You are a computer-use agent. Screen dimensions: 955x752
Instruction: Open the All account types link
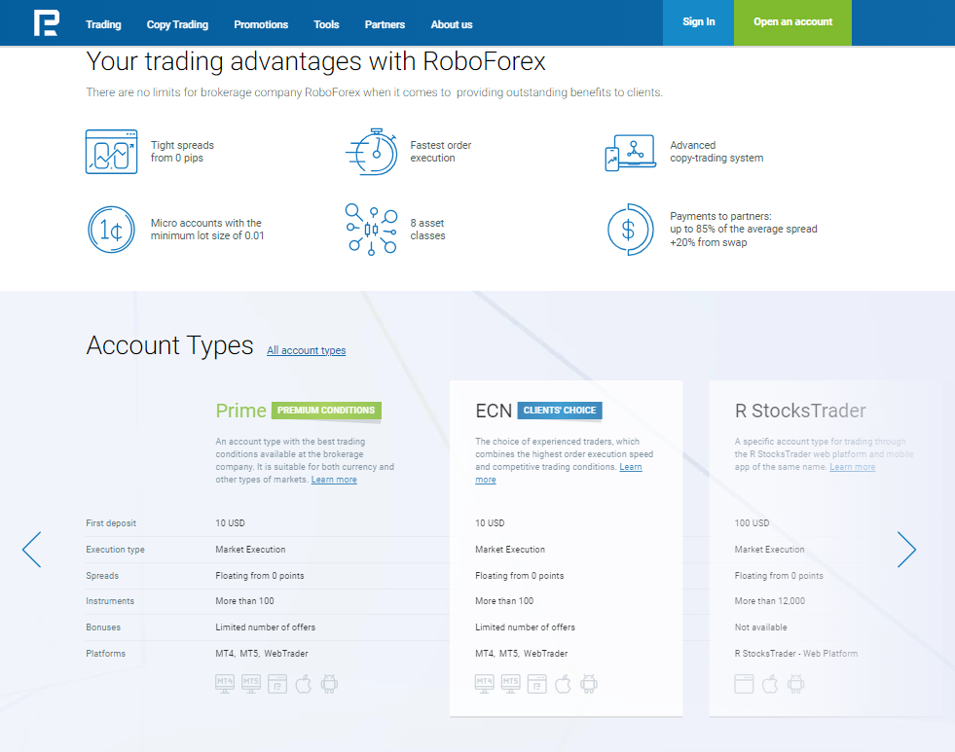tap(306, 350)
